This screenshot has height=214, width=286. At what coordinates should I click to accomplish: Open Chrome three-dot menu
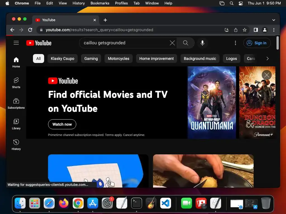[x=274, y=30]
